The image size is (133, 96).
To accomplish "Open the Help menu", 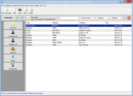I will [37, 6].
